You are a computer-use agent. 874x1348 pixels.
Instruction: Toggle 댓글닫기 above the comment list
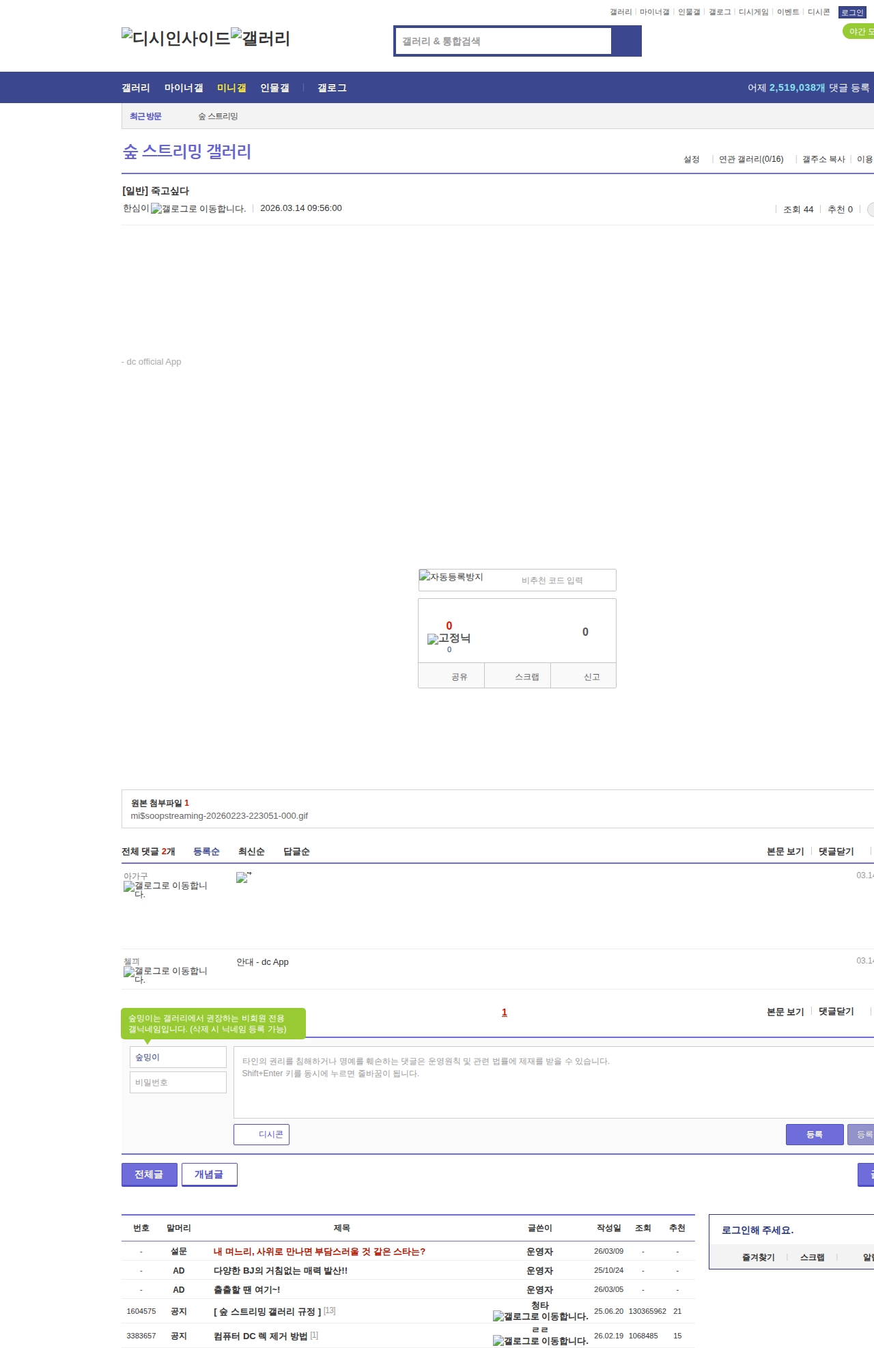[836, 852]
